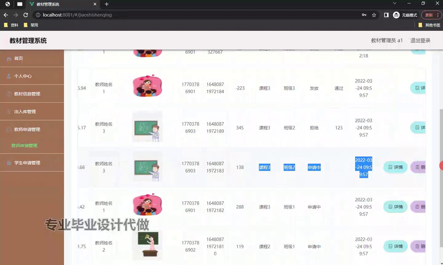Click the 教材管理系统 header title

(x=28, y=40)
